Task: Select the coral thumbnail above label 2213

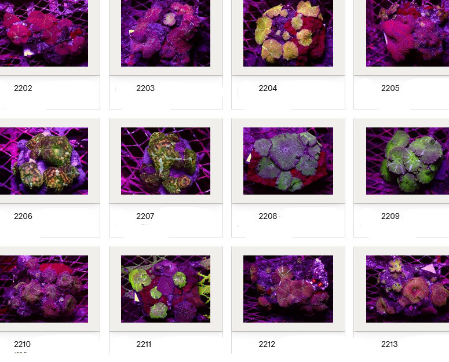Action: [407, 289]
